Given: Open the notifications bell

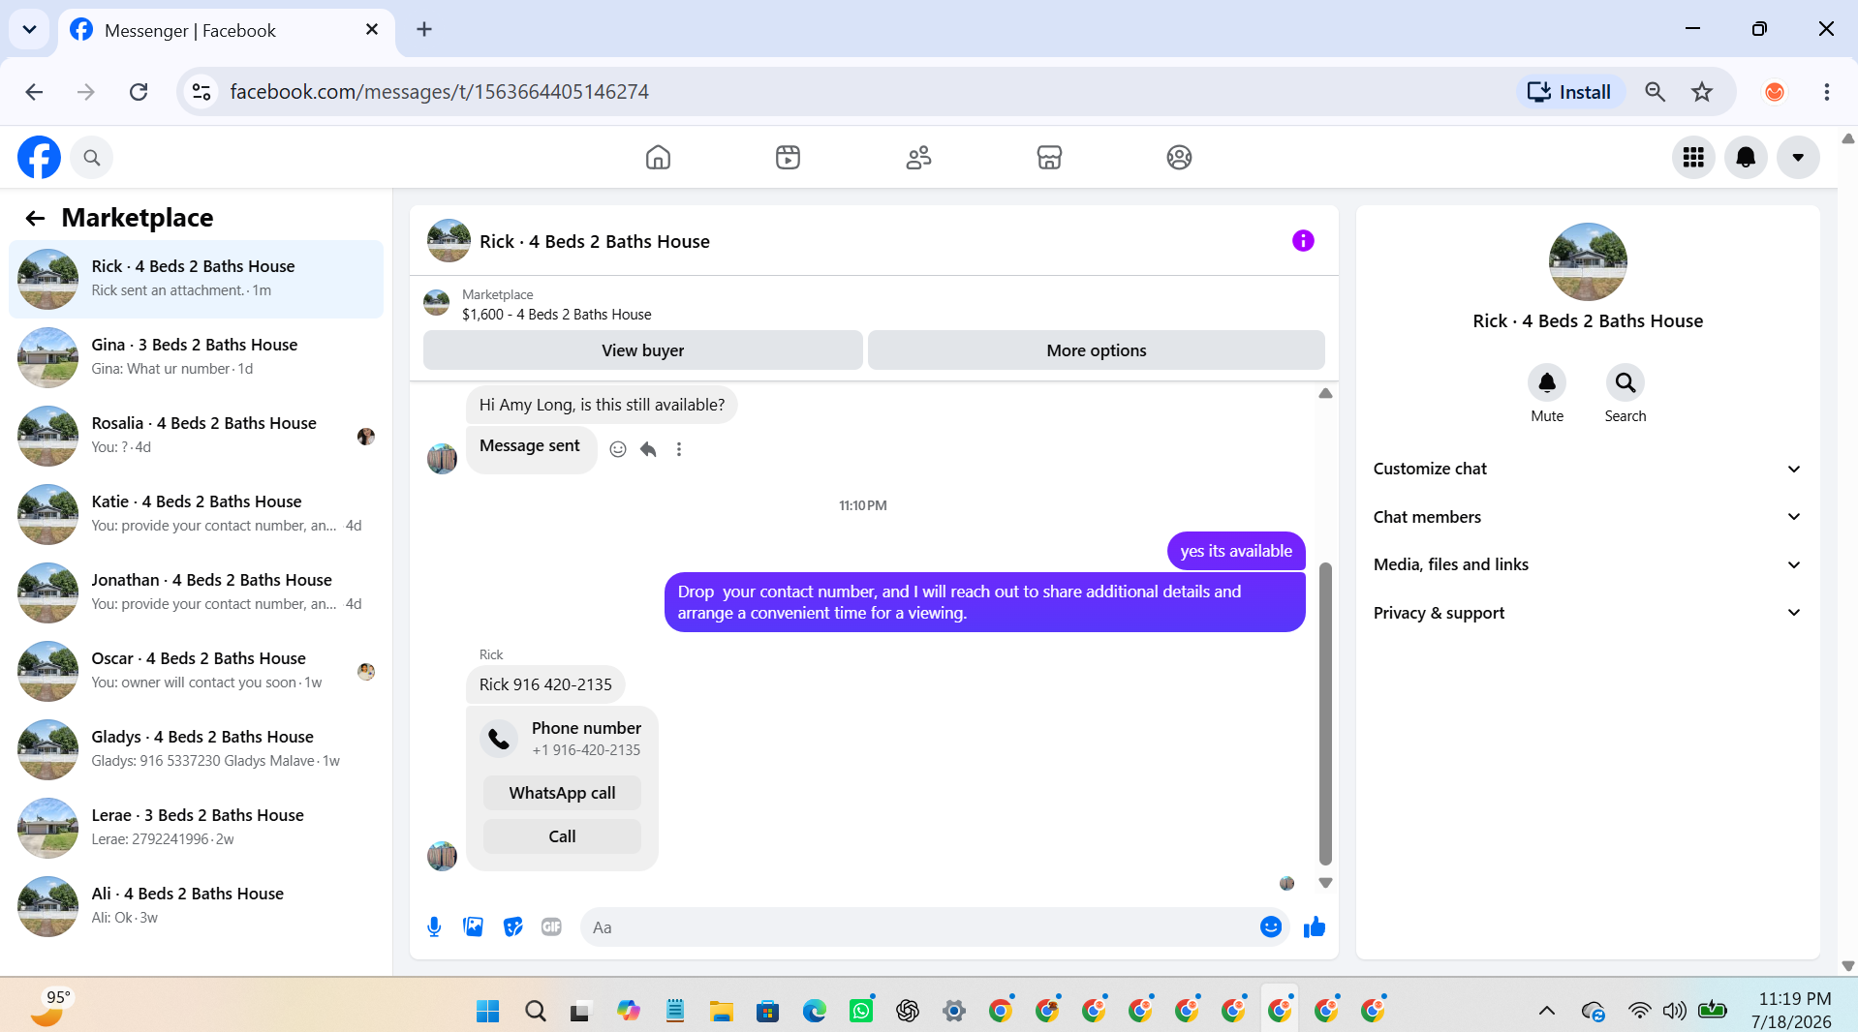Looking at the screenshot, I should 1746,158.
